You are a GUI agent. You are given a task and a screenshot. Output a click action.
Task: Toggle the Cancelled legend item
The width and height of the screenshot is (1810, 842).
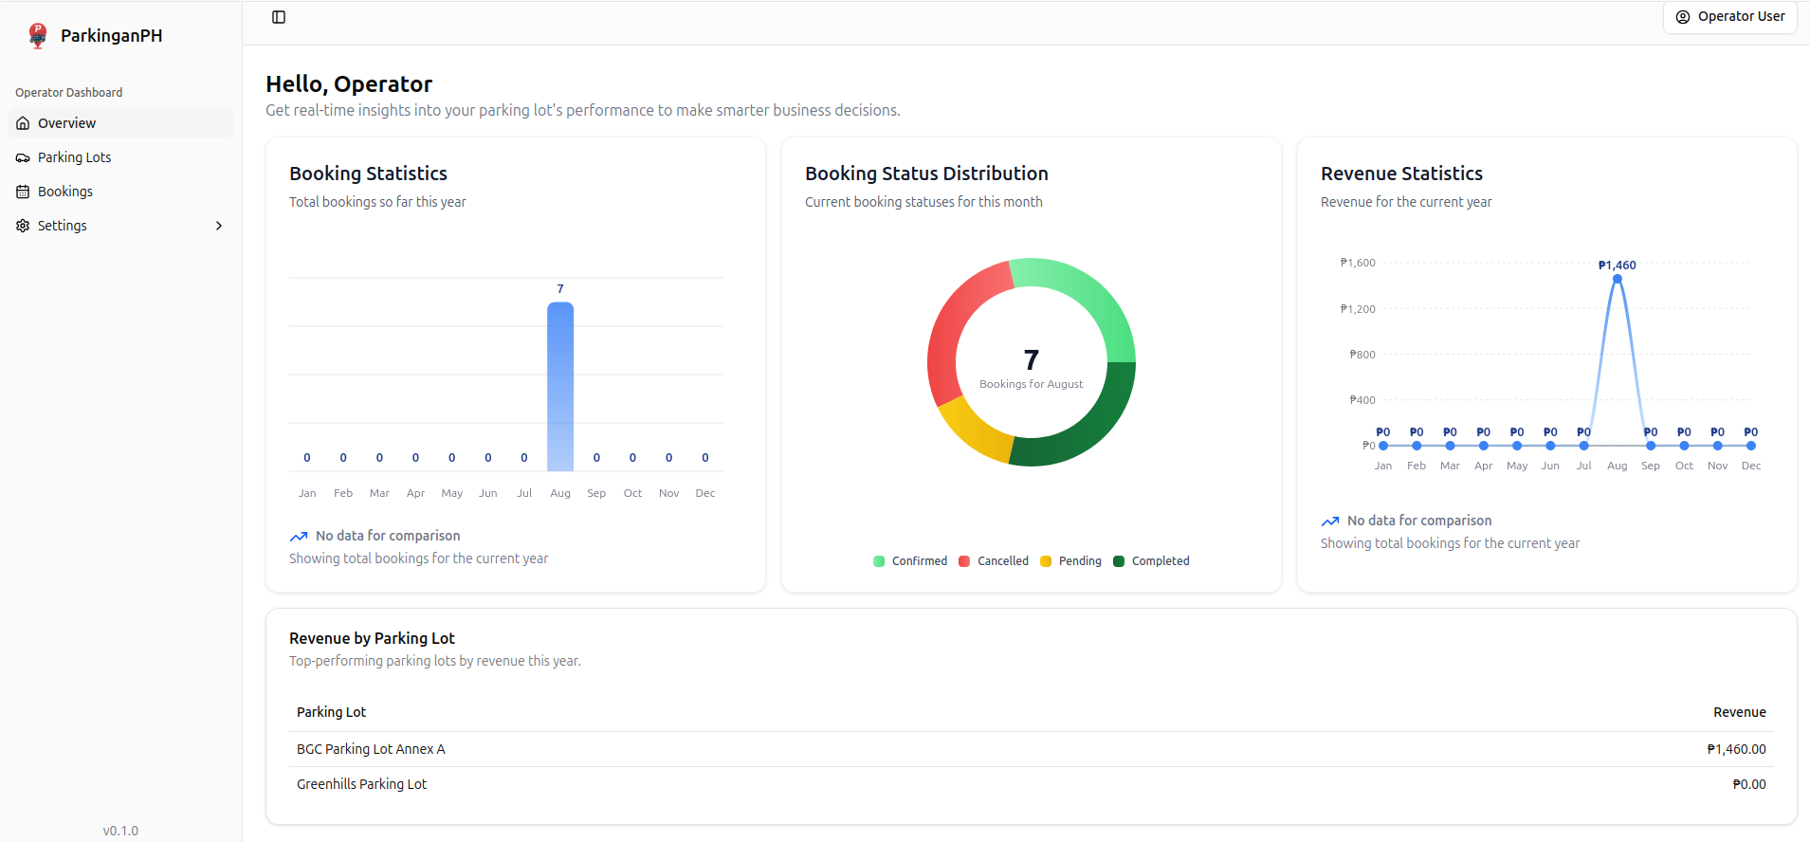point(994,561)
